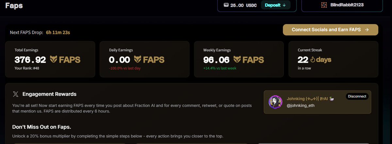Click the Faps page title
The image size is (392, 144).
[14, 5]
